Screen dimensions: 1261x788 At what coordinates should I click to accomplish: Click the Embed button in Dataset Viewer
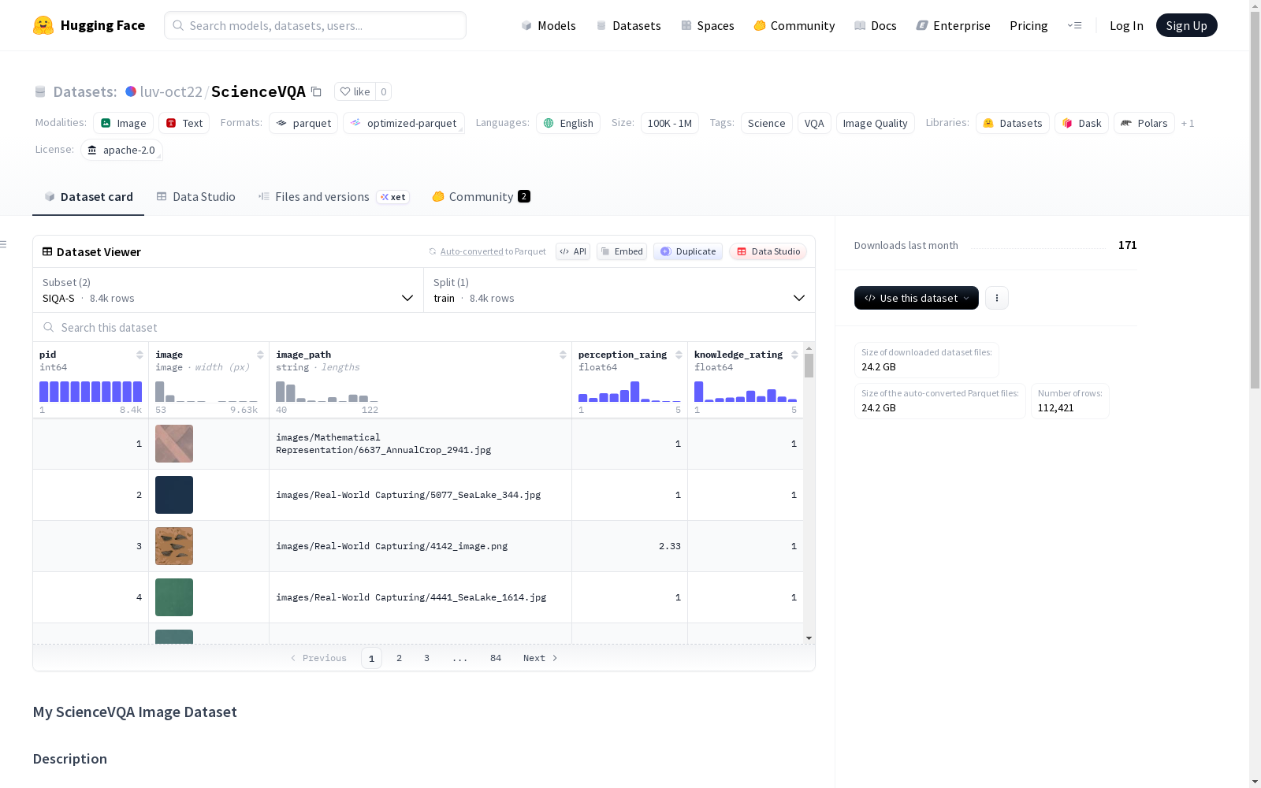click(622, 251)
